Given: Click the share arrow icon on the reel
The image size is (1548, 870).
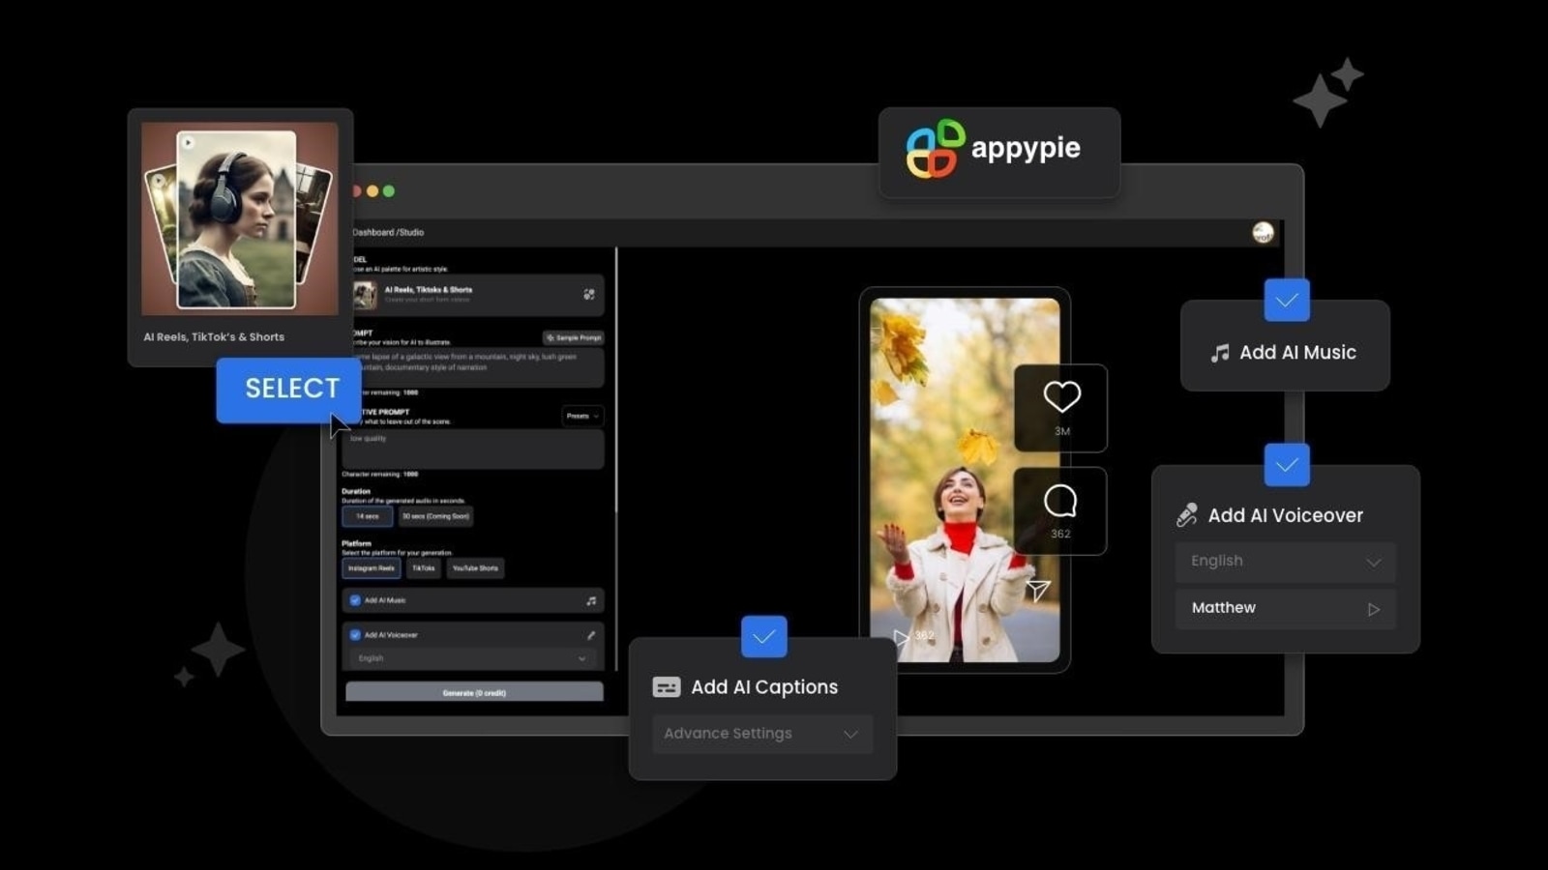Looking at the screenshot, I should click(1037, 588).
